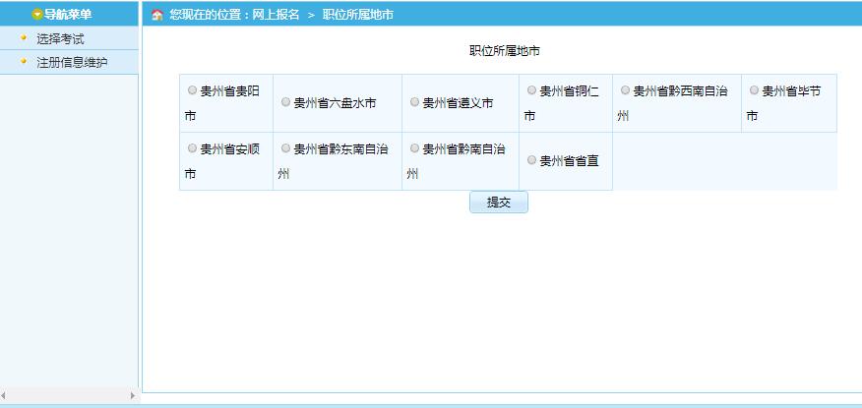Image resolution: width=862 pixels, height=408 pixels.
Task: Click the bullet icon beside 注册信息维护
Action: pos(24,62)
